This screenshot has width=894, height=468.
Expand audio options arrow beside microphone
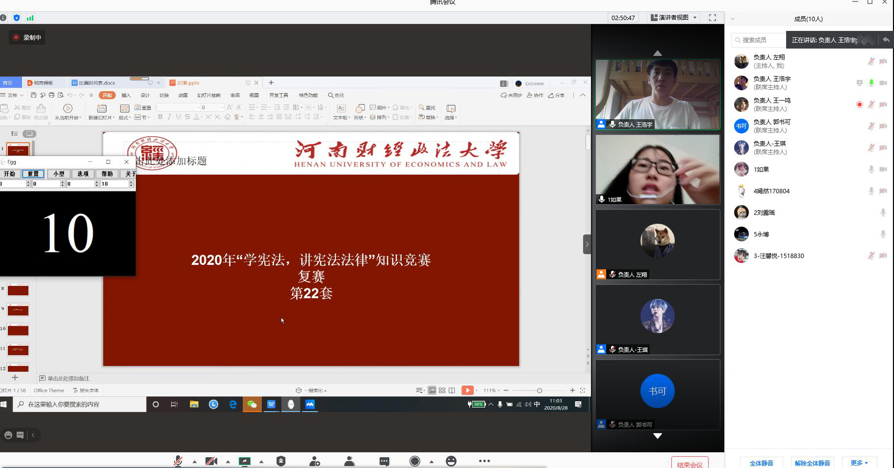[195, 462]
